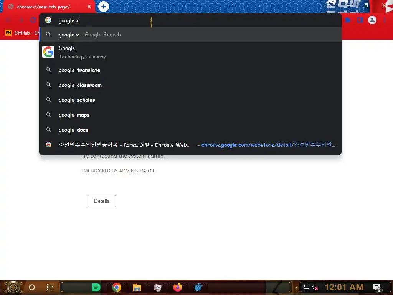The image size is (393, 295).
Task: Open Cortana circle on taskbar
Action: click(x=31, y=287)
